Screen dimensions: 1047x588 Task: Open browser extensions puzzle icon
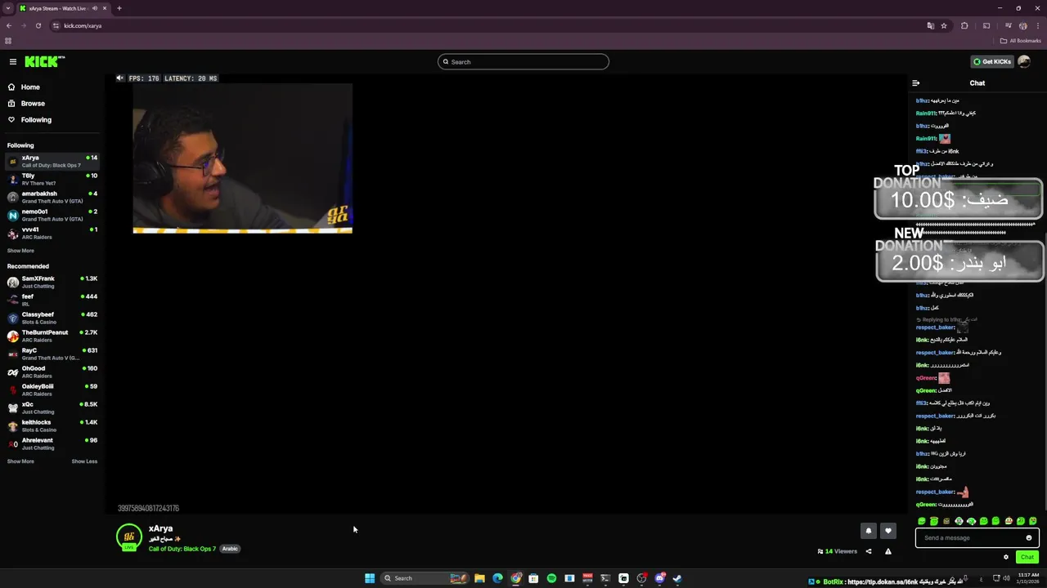964,25
